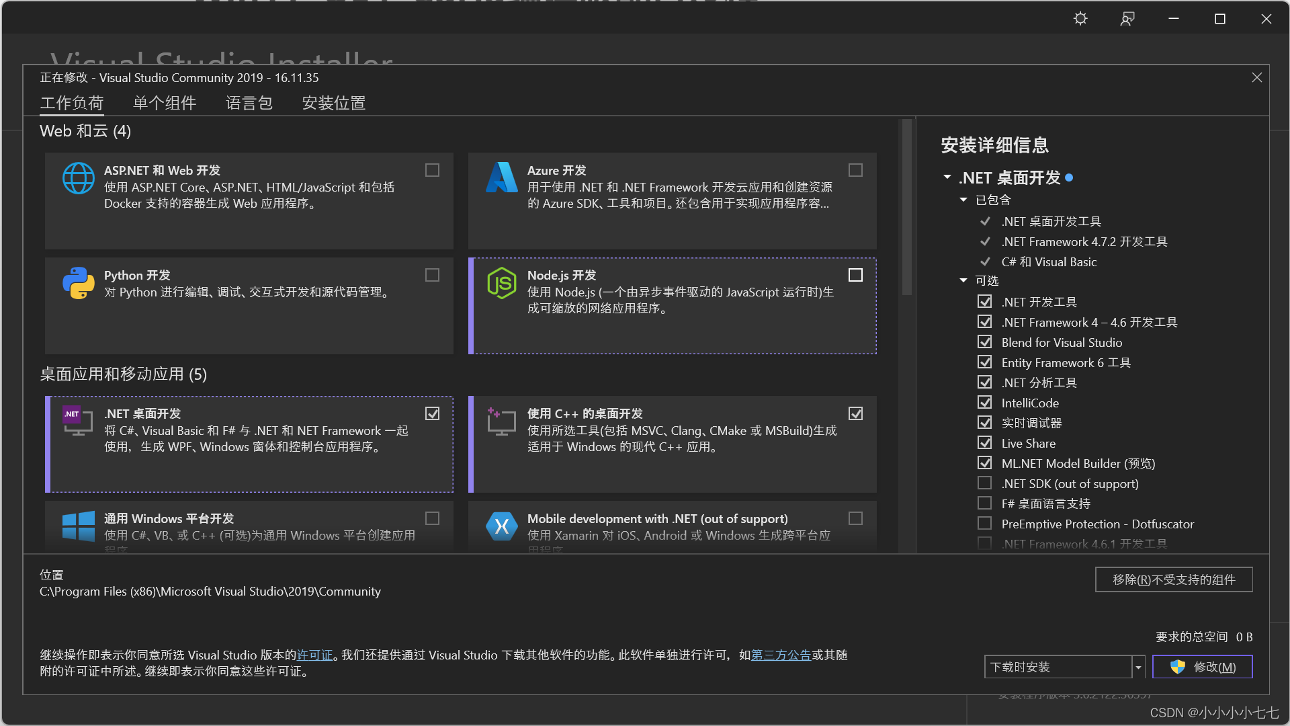Image resolution: width=1290 pixels, height=726 pixels.
Task: Click the C++ desktop development monitor icon
Action: tap(501, 421)
